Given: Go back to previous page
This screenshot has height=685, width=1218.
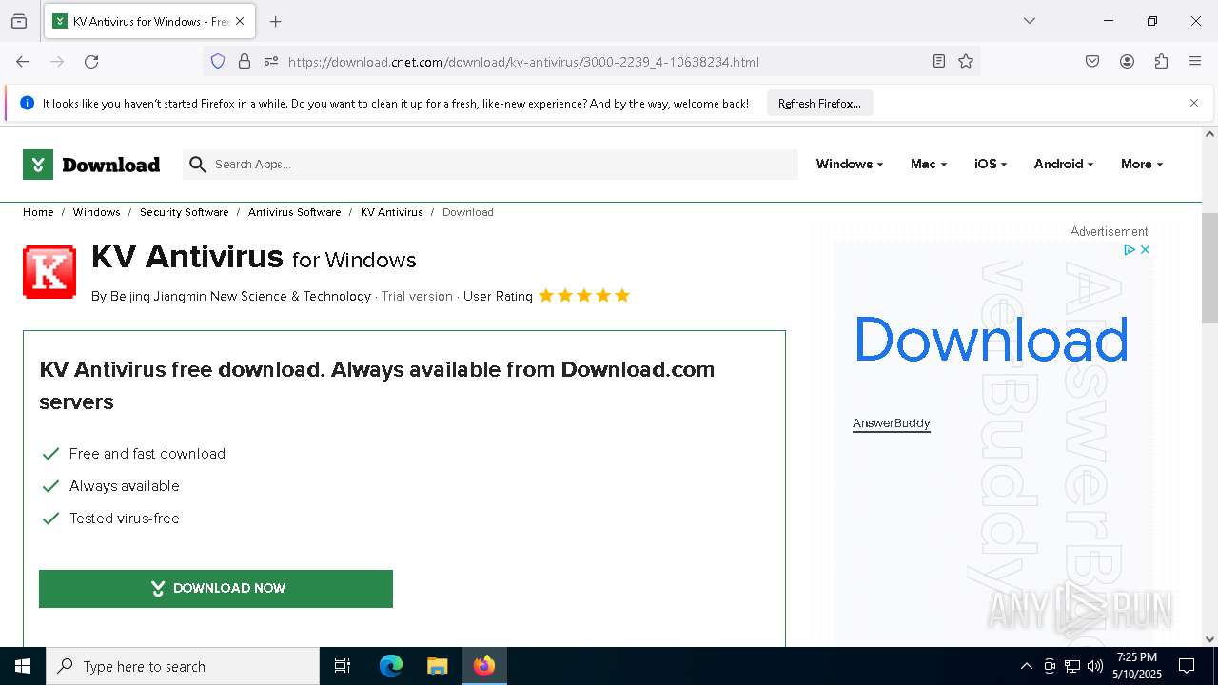Looking at the screenshot, I should point(23,61).
